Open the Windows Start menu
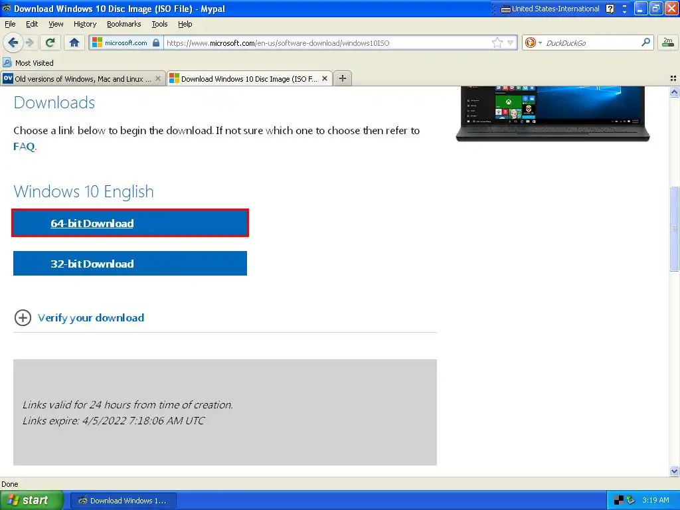Viewport: 680px width, 510px height. tap(31, 500)
